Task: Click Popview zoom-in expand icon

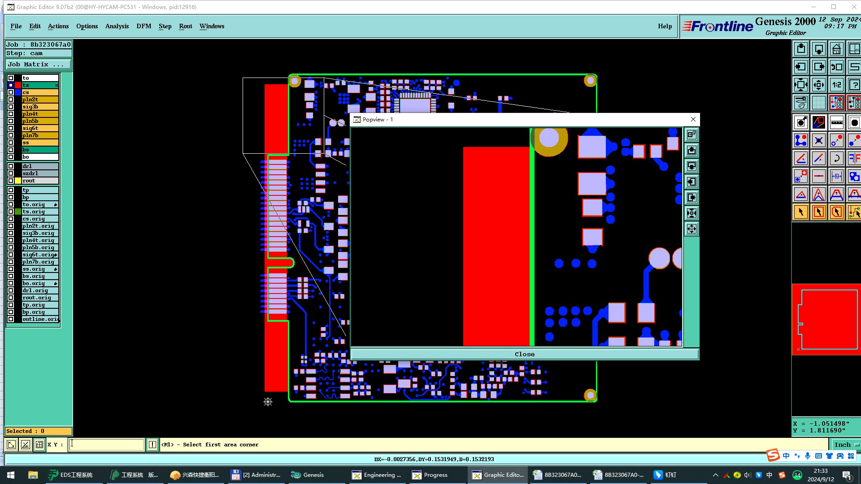Action: pos(691,213)
